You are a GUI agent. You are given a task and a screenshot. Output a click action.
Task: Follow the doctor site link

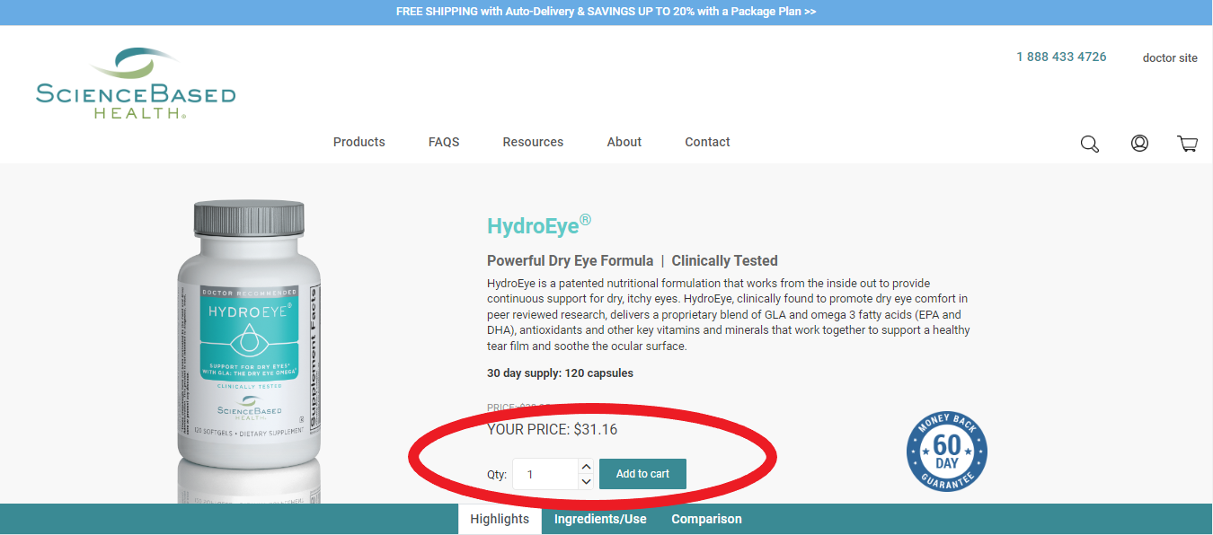(1169, 57)
